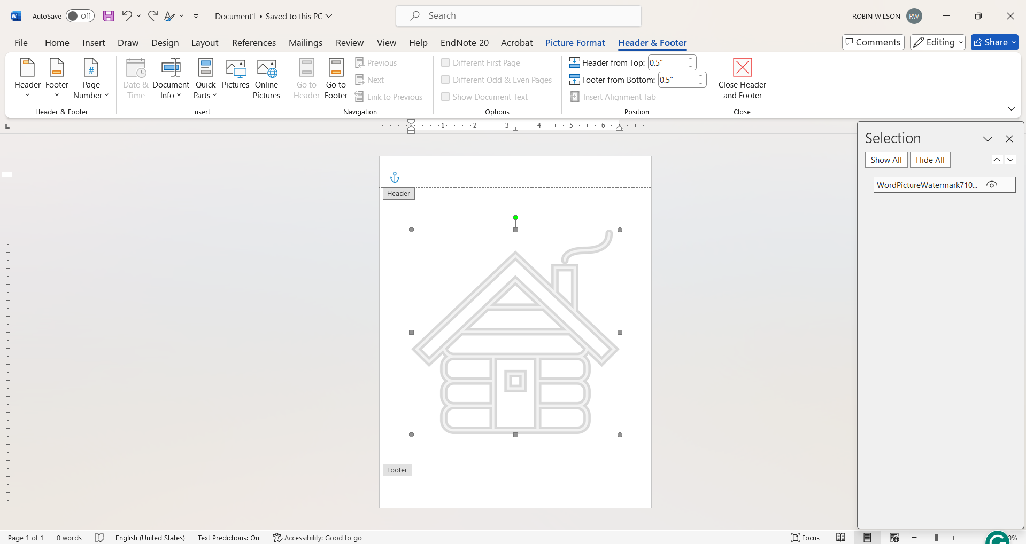Select WordPictureWatermark710 in the Selection pane
The width and height of the screenshot is (1026, 544).
click(x=927, y=184)
